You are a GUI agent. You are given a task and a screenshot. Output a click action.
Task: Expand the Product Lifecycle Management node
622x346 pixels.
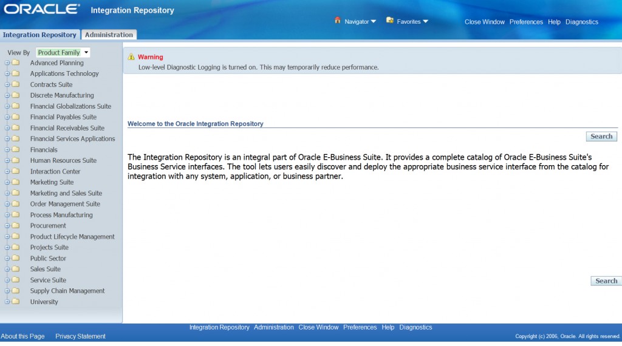[x=7, y=237]
